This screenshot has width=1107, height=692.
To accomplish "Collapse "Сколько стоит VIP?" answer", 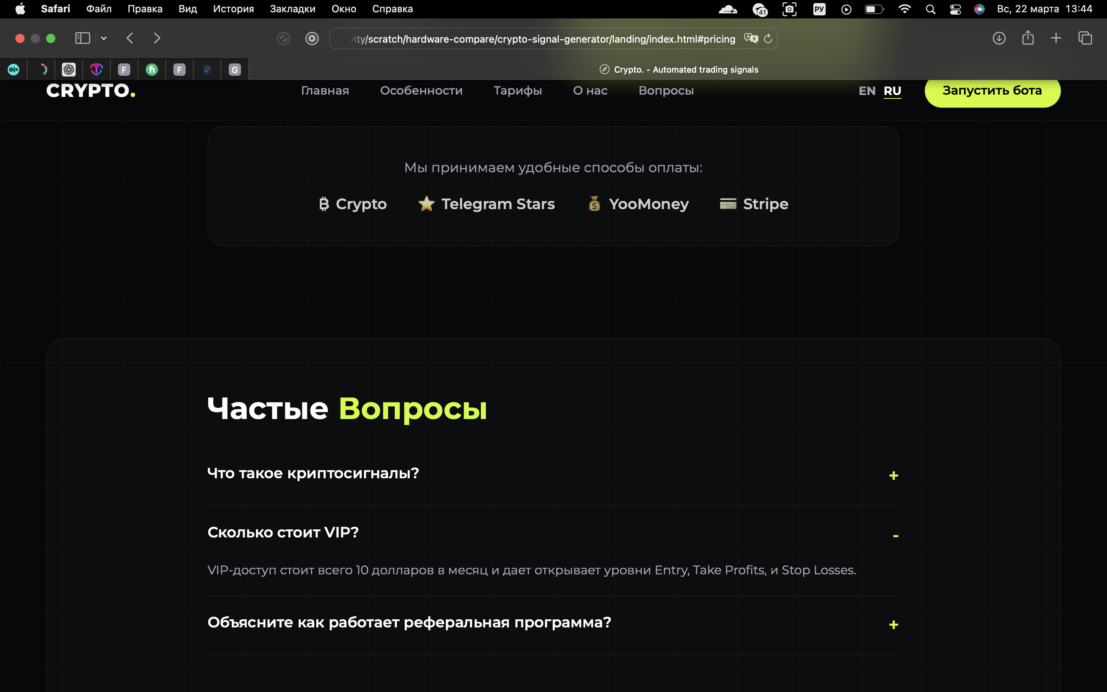I will (x=895, y=536).
